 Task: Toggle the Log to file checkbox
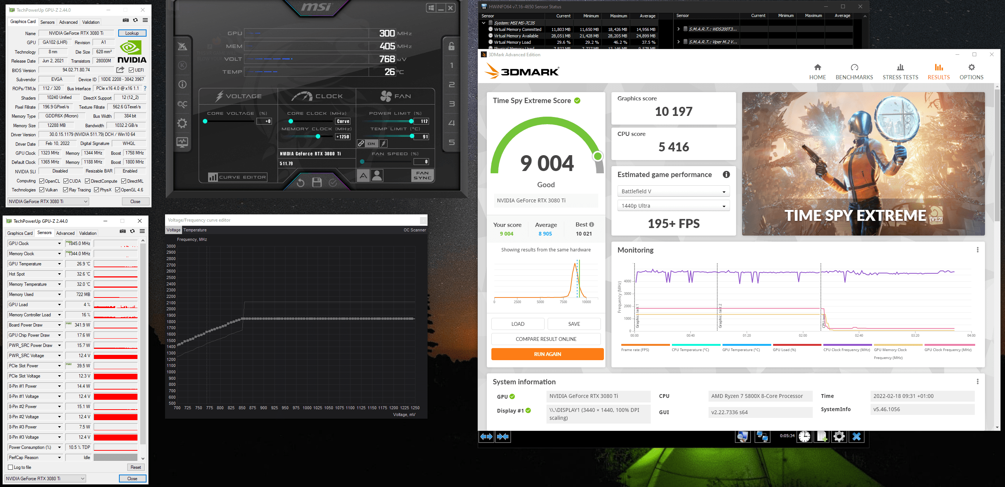(11, 467)
